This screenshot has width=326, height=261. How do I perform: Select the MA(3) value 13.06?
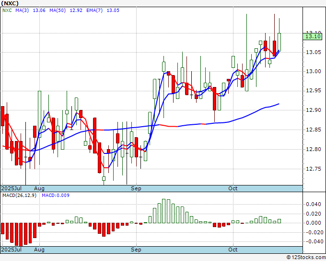coord(39,11)
